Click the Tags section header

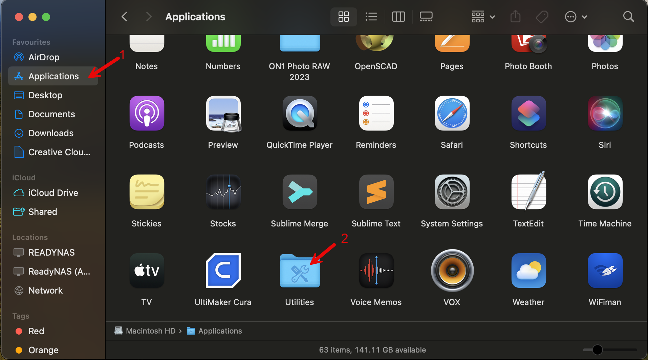21,316
